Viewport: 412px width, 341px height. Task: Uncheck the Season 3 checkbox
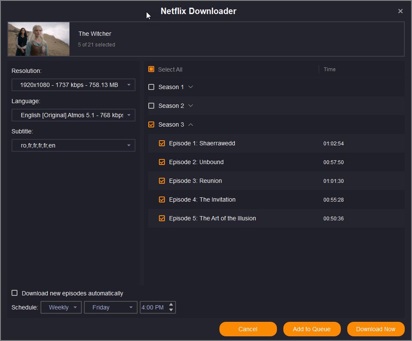pyautogui.click(x=151, y=124)
